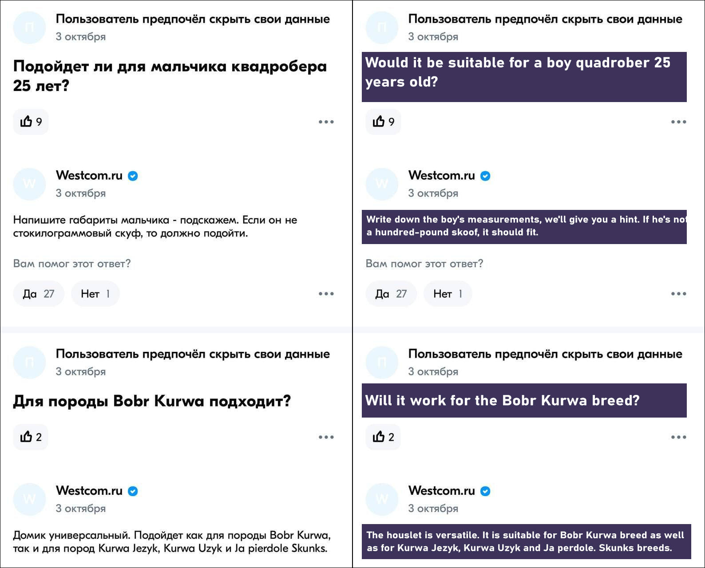This screenshot has width=705, height=568.
Task: Open three-dot menu beside English "Will it work" likes
Action: (x=678, y=437)
